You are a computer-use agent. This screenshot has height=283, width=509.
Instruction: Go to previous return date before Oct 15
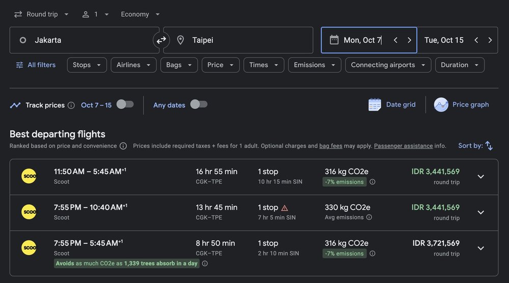point(476,40)
